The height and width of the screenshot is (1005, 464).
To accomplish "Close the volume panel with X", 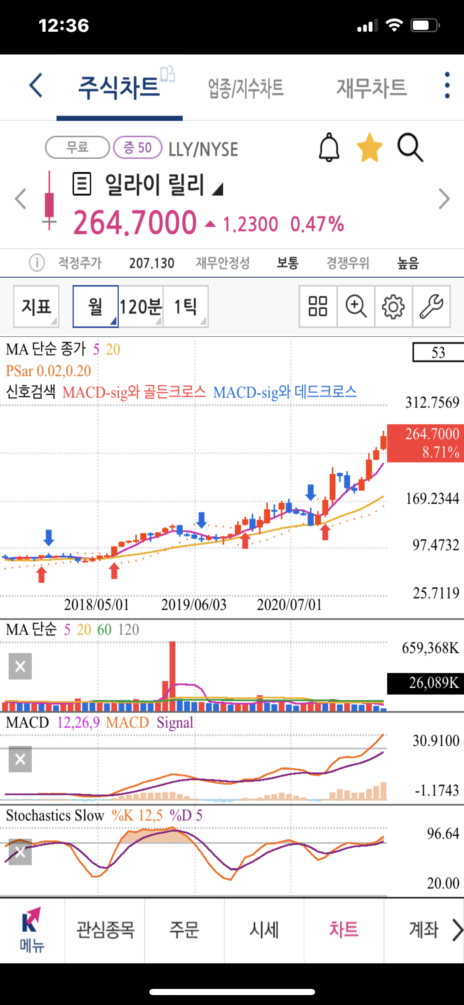I will coord(20,666).
